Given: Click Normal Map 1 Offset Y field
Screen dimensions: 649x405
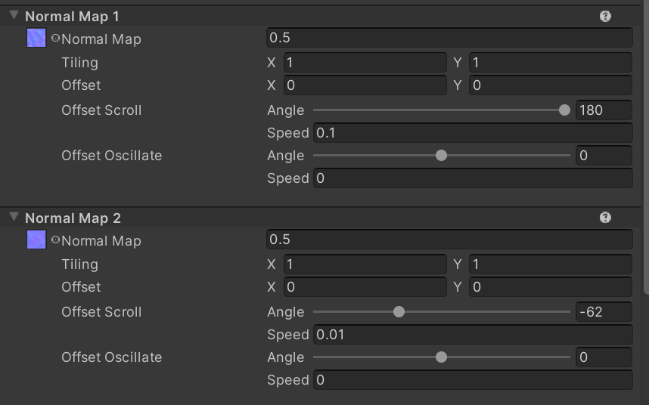Looking at the screenshot, I should pos(550,85).
